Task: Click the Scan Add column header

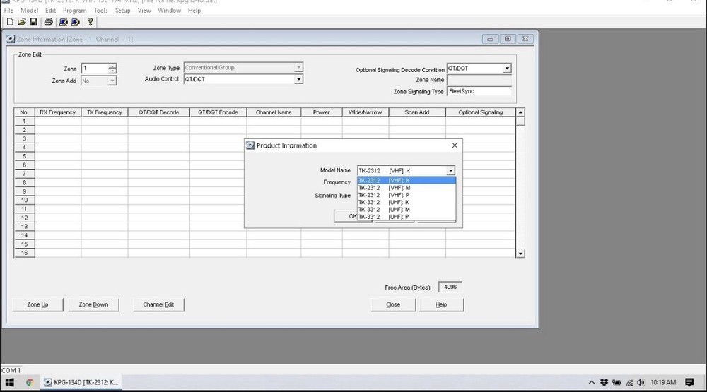Action: point(417,112)
